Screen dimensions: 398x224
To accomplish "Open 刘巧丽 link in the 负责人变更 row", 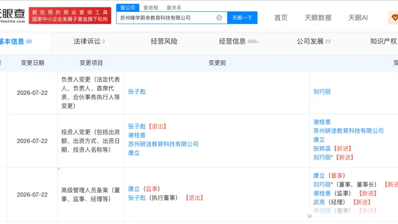I will [x=322, y=92].
